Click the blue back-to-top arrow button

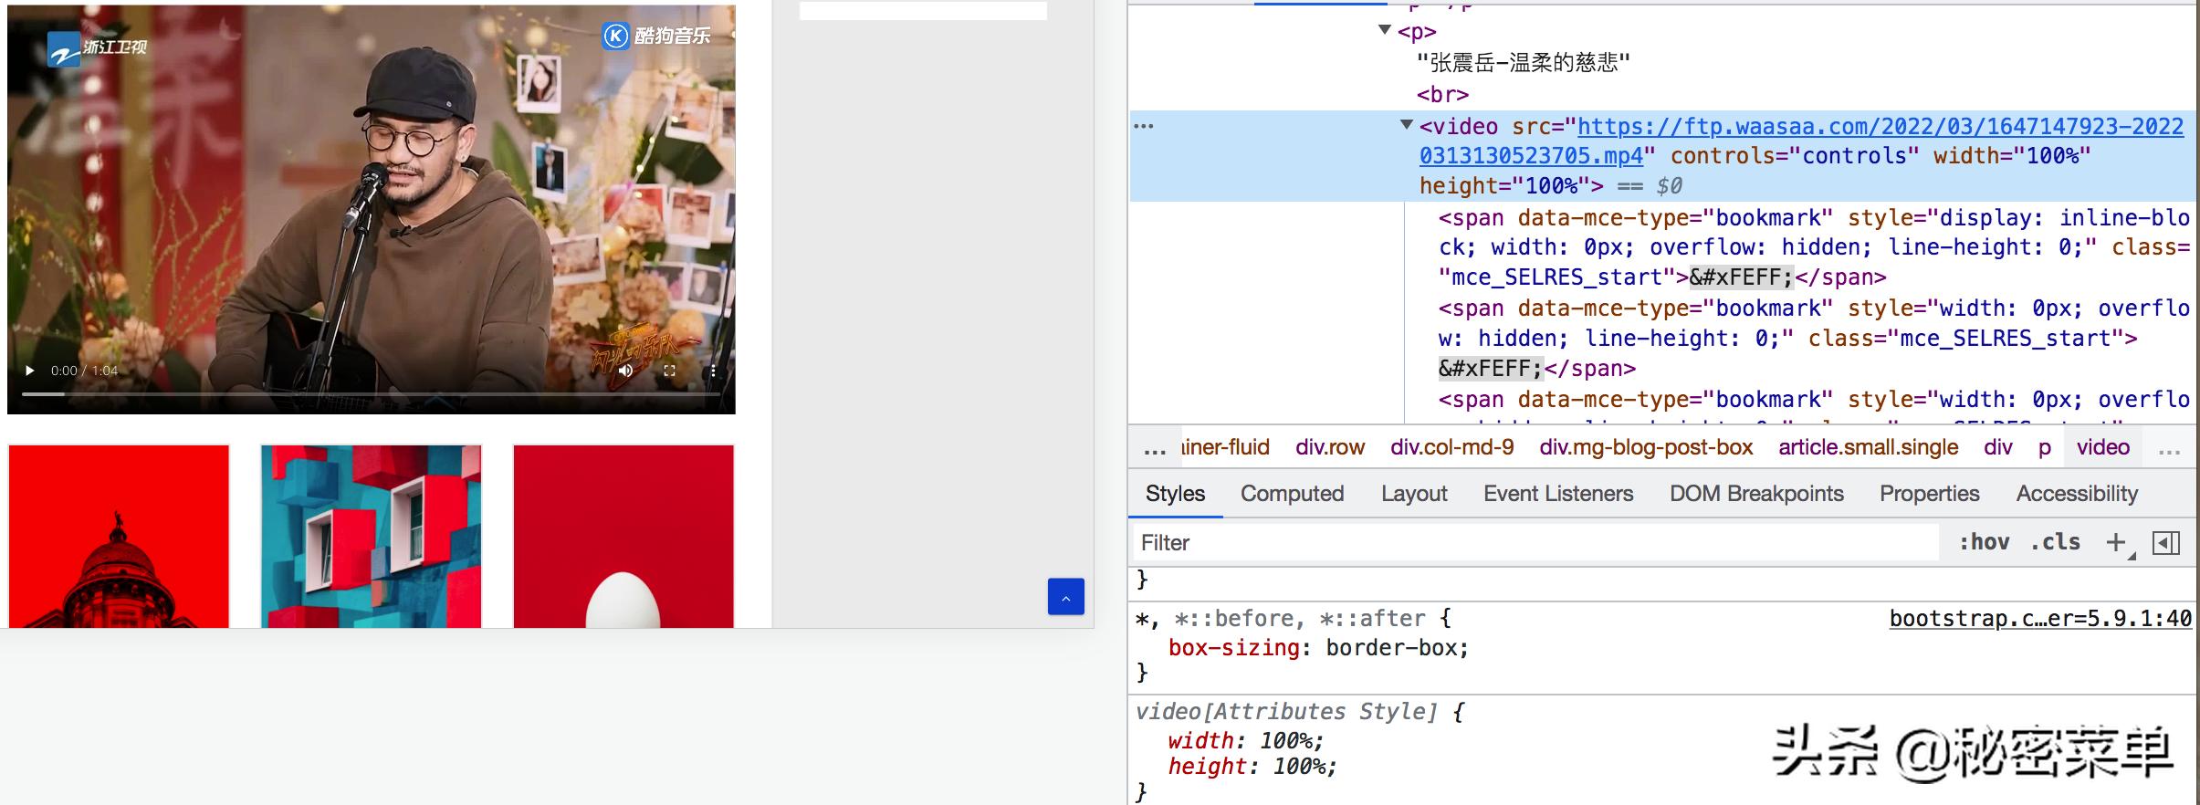[x=1065, y=597]
